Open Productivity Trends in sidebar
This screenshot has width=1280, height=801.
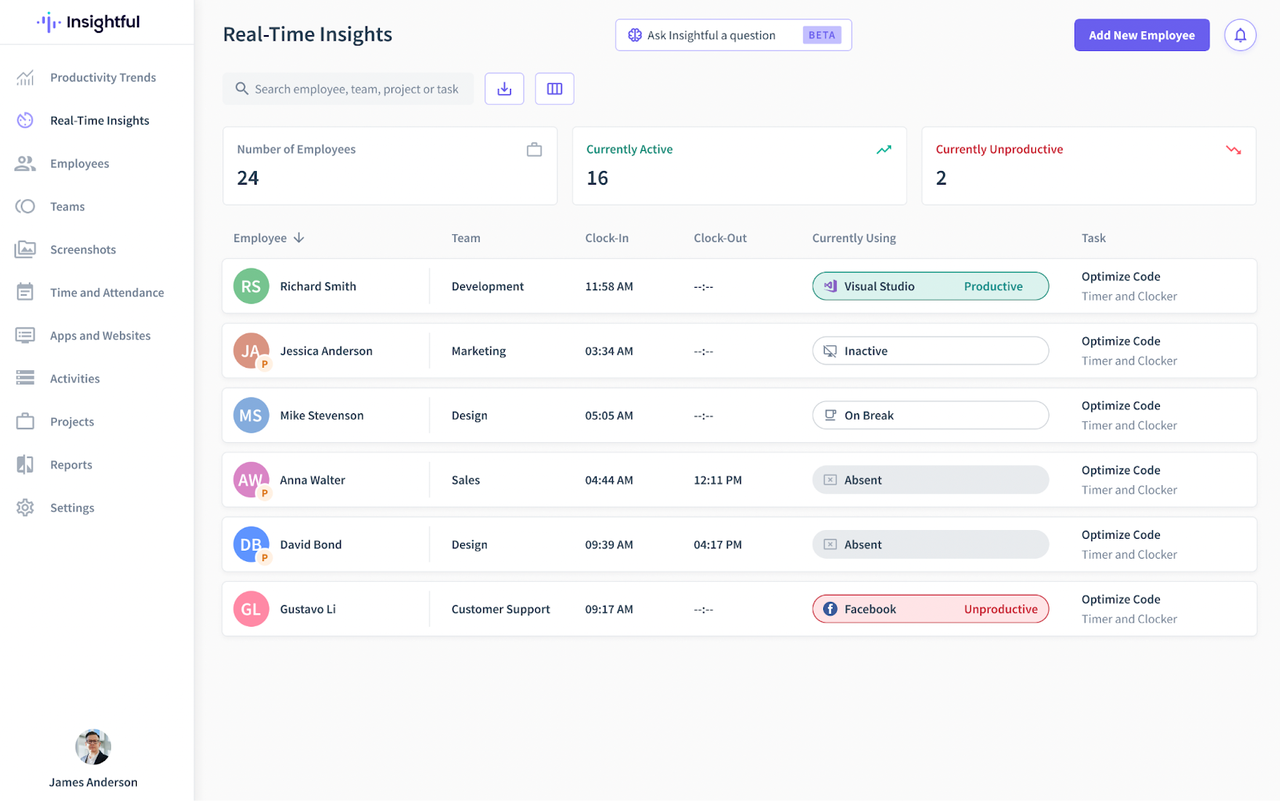tap(102, 78)
